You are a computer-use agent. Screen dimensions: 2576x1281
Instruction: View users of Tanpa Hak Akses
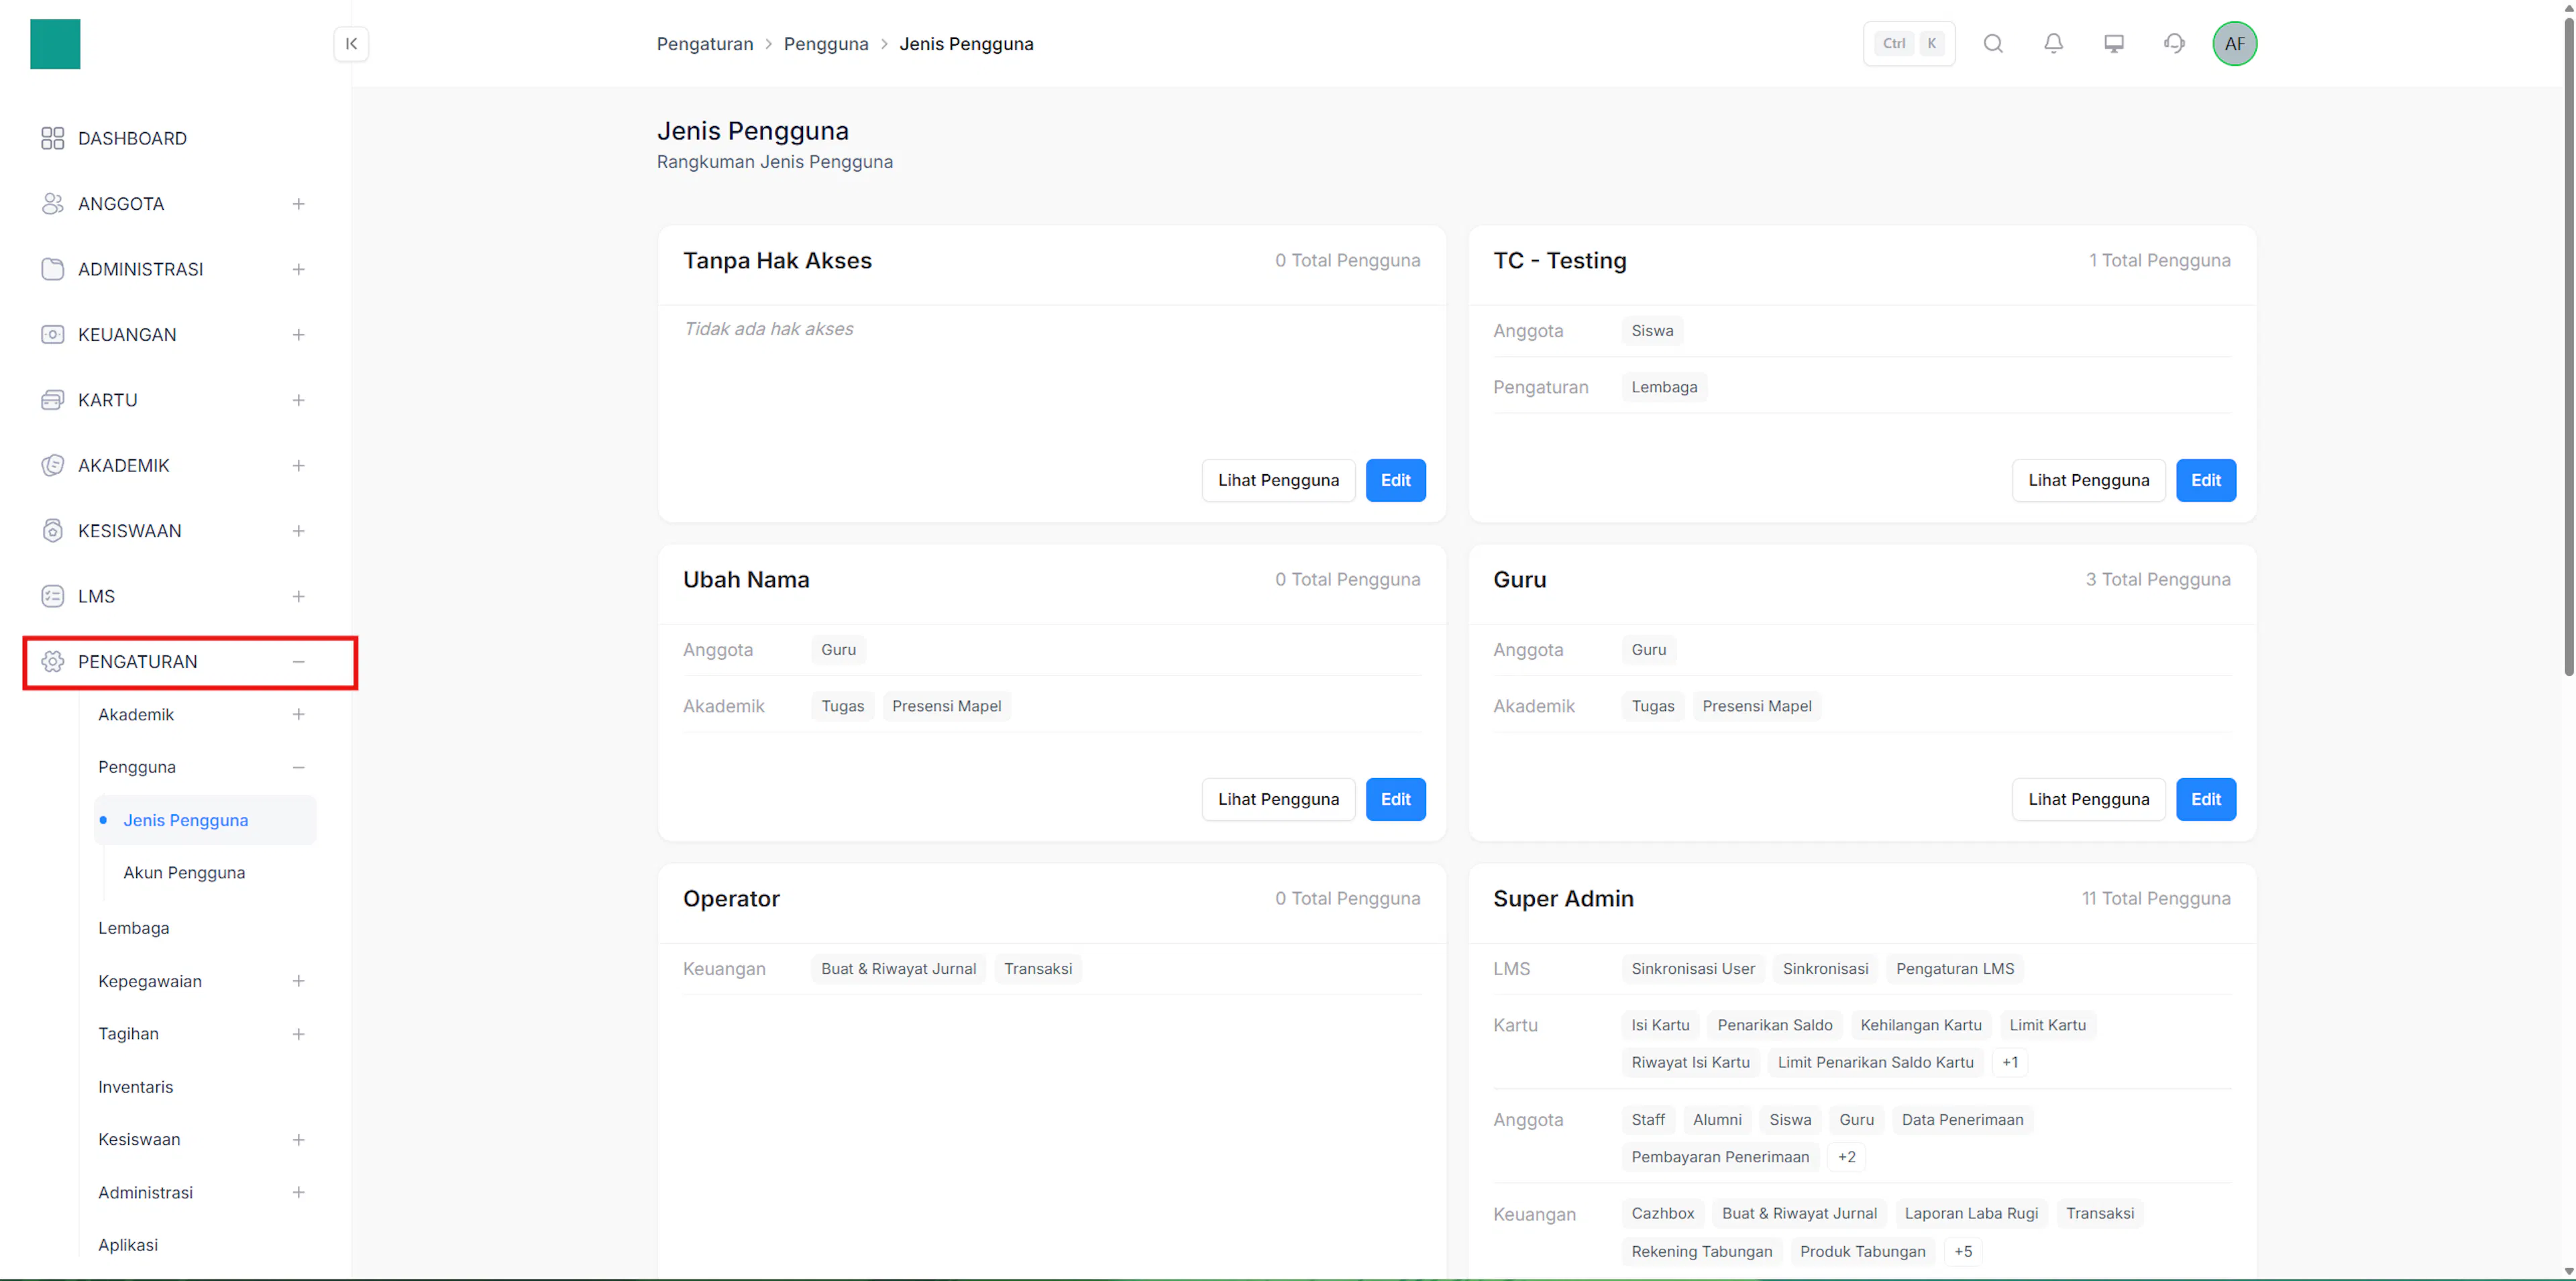click(1278, 480)
